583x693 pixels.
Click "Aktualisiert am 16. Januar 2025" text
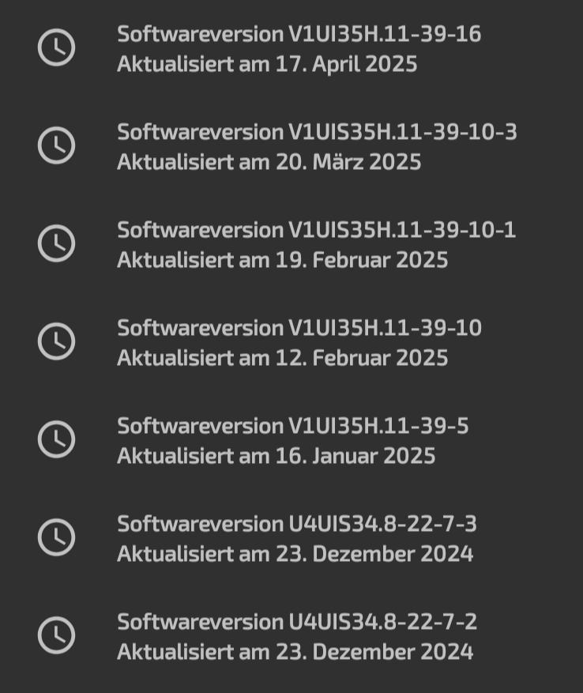(x=276, y=456)
